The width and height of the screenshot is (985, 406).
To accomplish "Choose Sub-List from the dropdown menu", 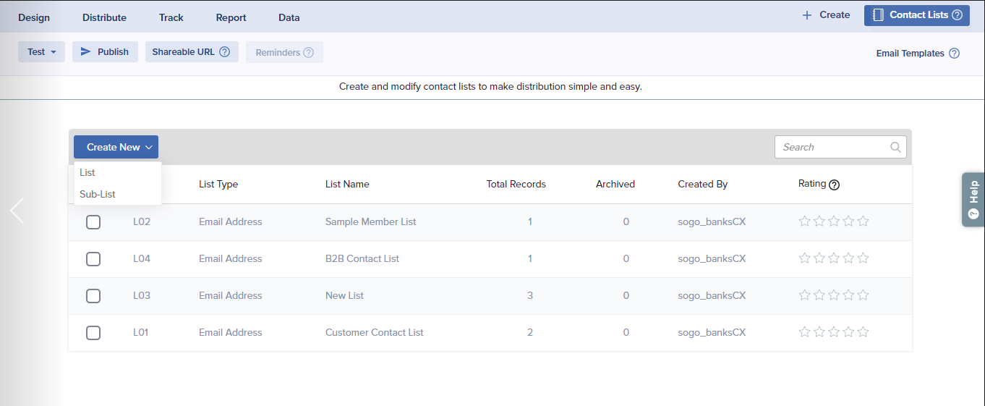I will (x=98, y=194).
